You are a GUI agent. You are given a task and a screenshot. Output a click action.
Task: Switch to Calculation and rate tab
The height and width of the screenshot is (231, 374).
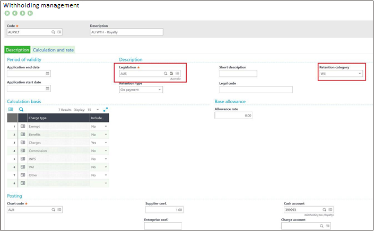pos(53,50)
